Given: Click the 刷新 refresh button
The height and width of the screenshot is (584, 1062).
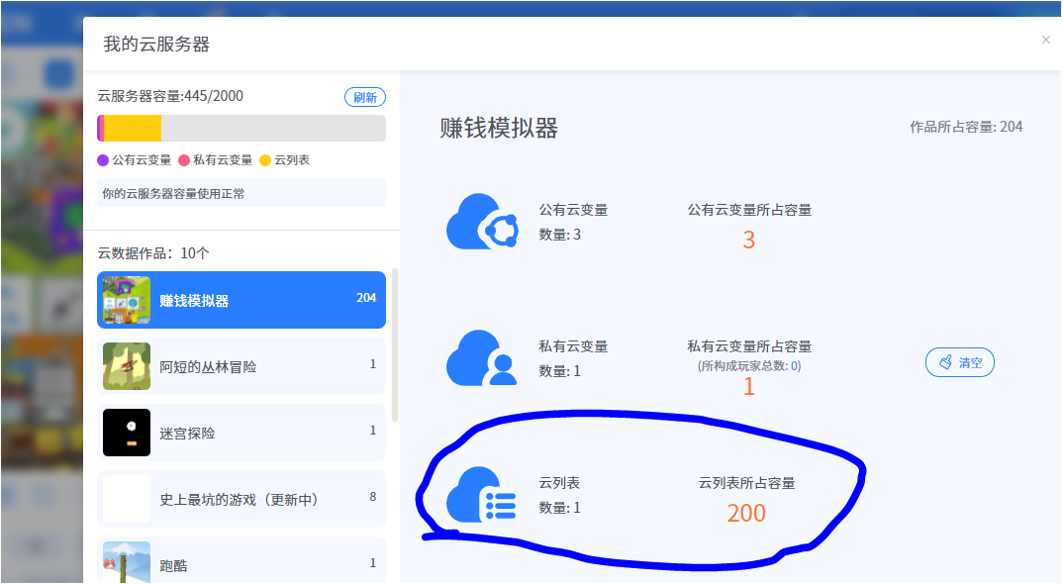Looking at the screenshot, I should click(365, 98).
